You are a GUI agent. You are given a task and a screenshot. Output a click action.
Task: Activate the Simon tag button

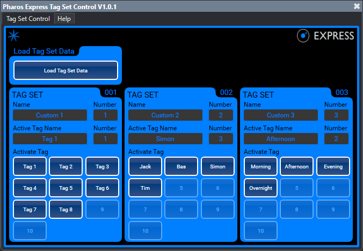pyautogui.click(x=217, y=166)
